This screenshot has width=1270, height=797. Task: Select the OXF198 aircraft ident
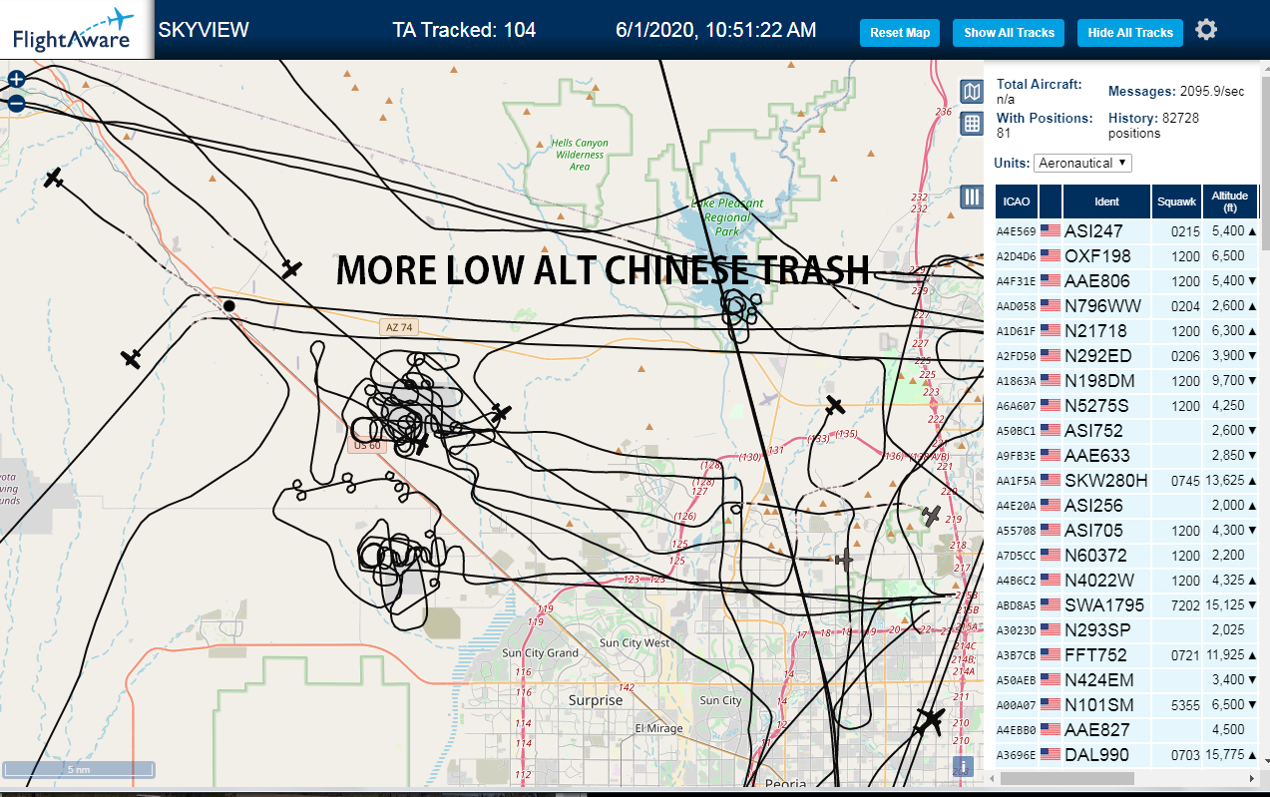coord(1097,256)
